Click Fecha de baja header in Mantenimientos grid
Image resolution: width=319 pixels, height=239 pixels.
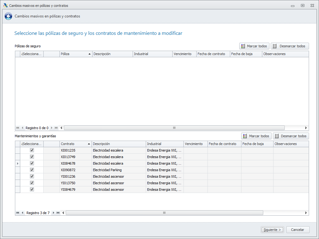[x=257, y=144]
